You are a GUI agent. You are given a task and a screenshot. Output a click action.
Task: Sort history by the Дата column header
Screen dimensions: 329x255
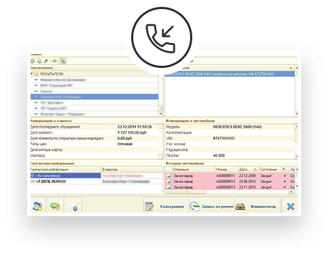pyautogui.click(x=248, y=170)
